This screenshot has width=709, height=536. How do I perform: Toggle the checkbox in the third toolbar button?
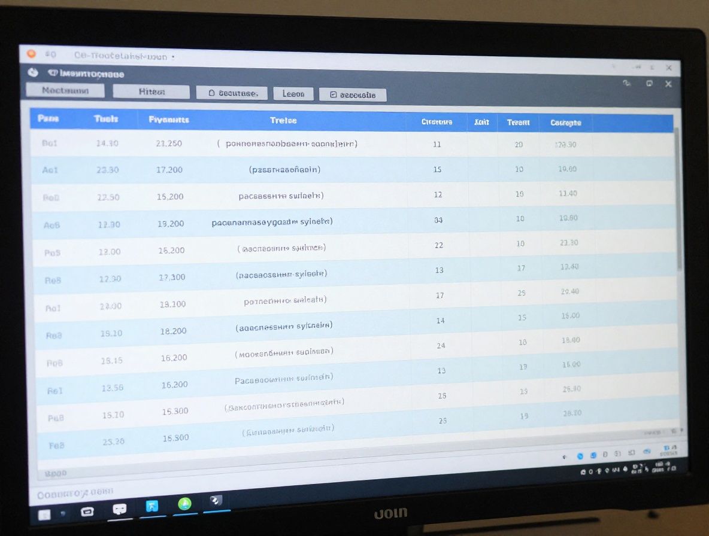211,93
